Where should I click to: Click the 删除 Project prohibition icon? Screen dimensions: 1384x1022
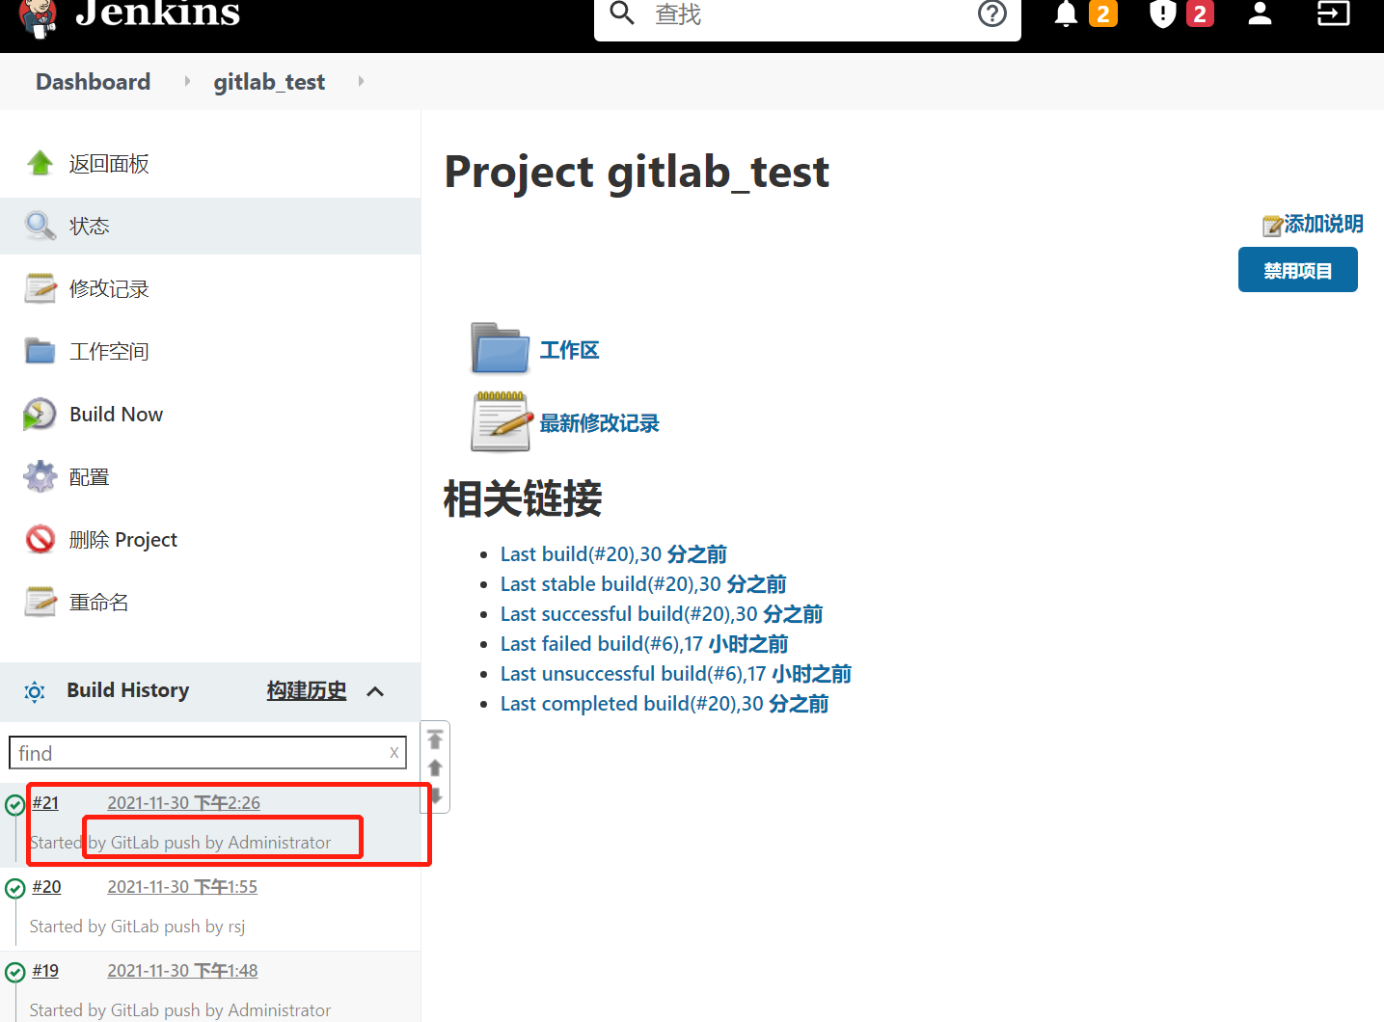click(x=40, y=539)
